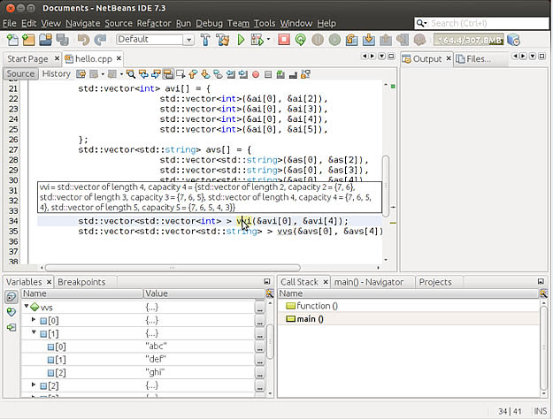Click the New Project icon
553x419 pixels.
click(x=28, y=40)
